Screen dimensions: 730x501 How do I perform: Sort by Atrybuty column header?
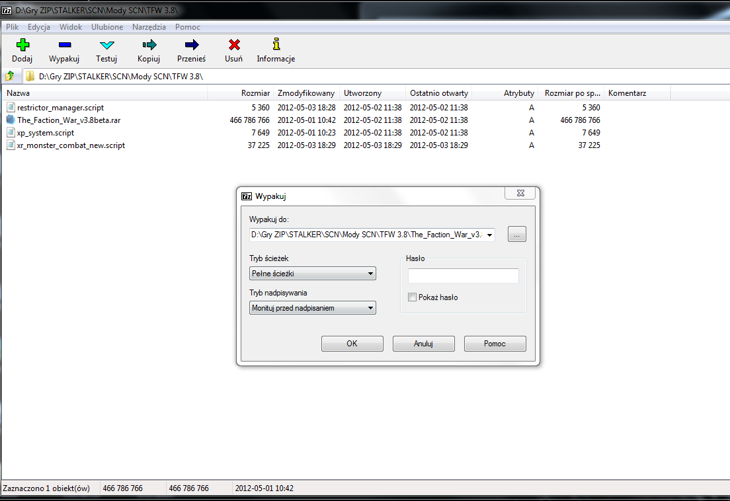coord(505,93)
